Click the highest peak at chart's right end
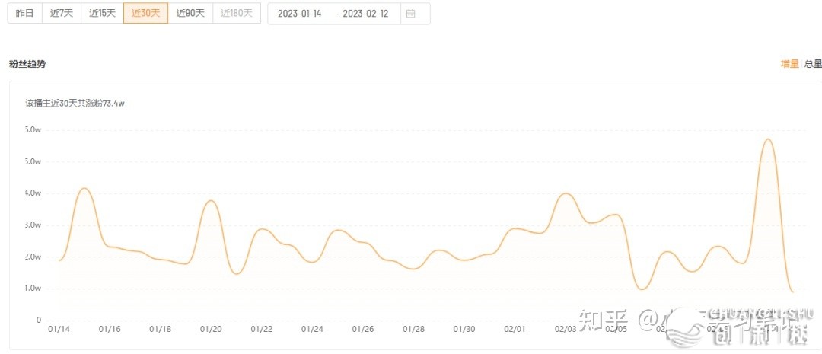The width and height of the screenshot is (822, 354). tap(768, 139)
